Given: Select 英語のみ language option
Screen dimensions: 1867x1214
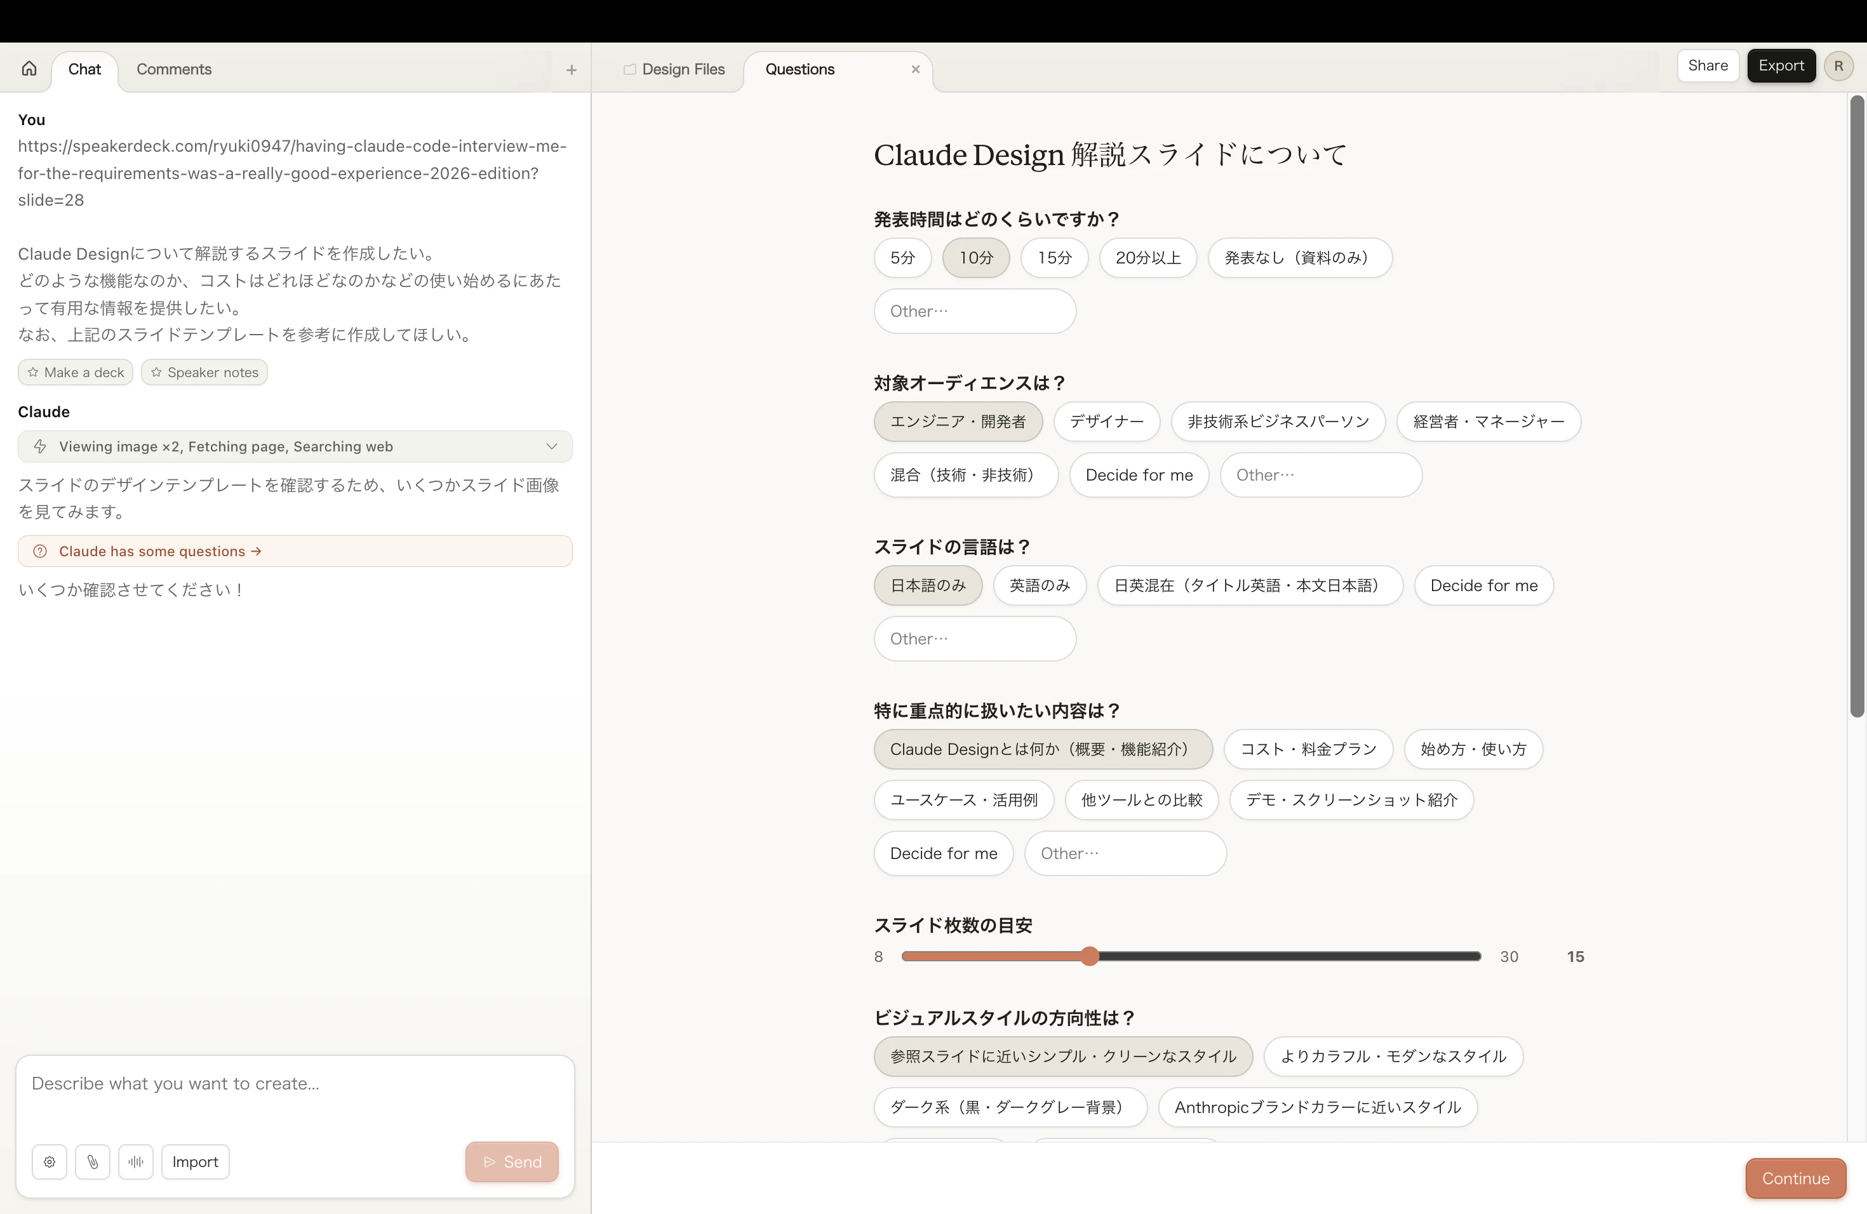Looking at the screenshot, I should pyautogui.click(x=1040, y=585).
